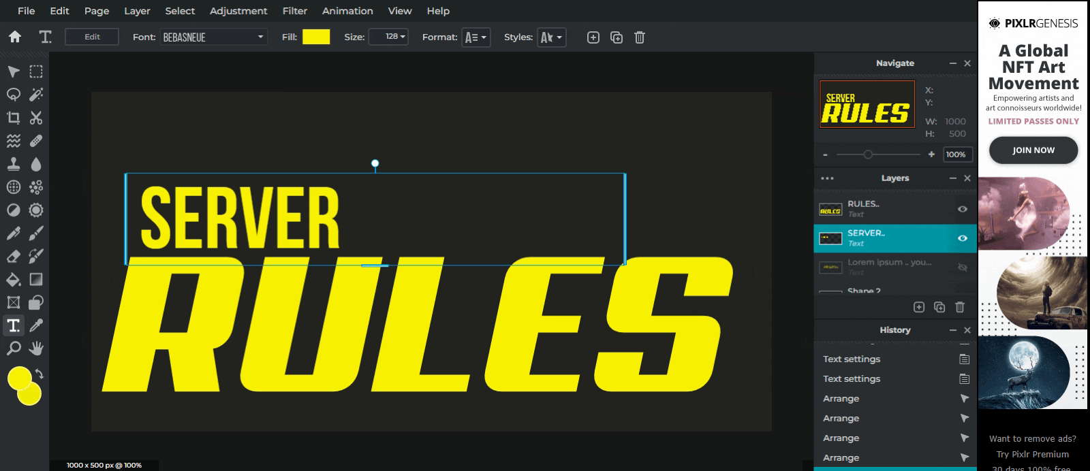
Task: Open the Animation menu
Action: 347,11
